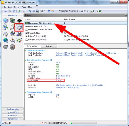The height and width of the screenshot is (126, 129).
Task: Collapse the General Information section arrow
Action: coord(26,51)
